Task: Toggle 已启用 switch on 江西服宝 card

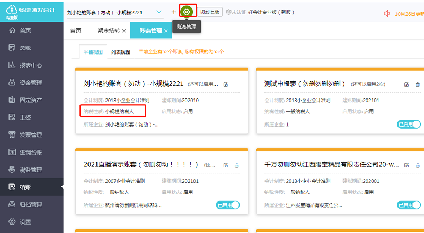Action: coord(409,205)
